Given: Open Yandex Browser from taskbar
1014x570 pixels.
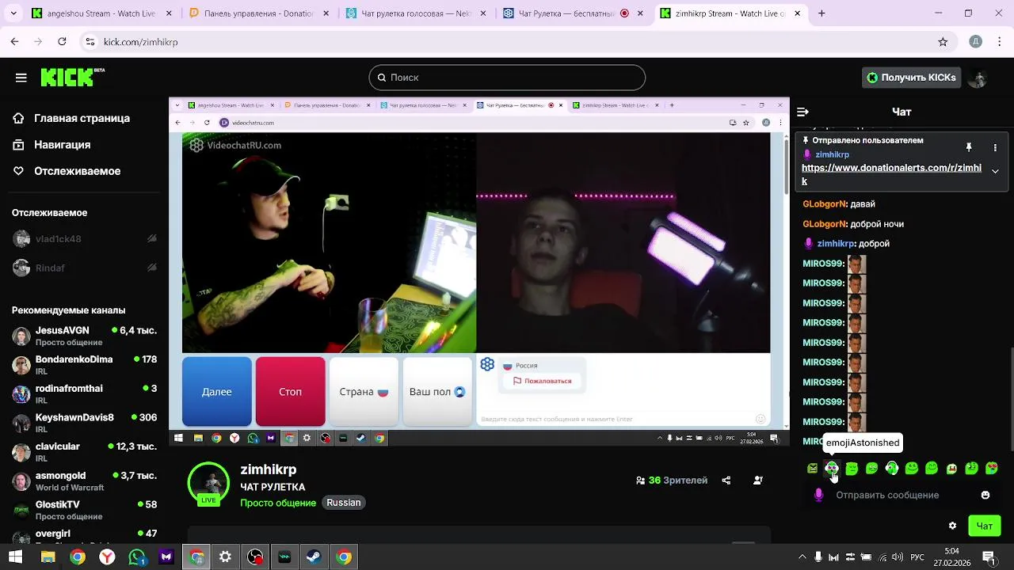Looking at the screenshot, I should coord(107,557).
